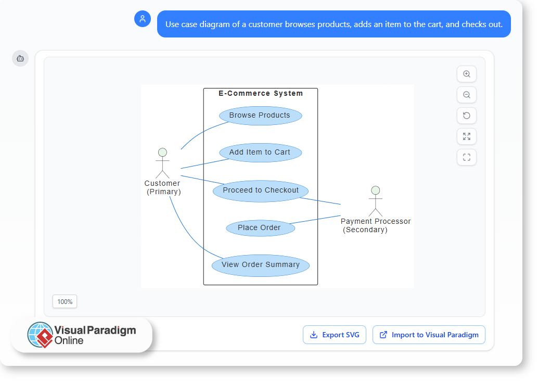538x381 pixels.
Task: Click the bot avatar icon
Action: (20, 58)
